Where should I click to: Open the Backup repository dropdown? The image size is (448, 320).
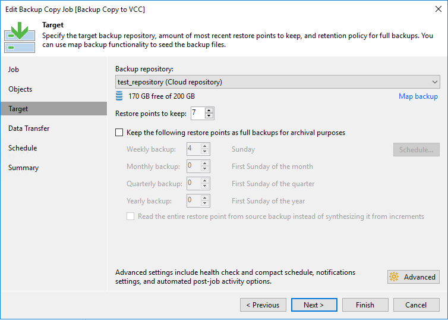(277, 82)
